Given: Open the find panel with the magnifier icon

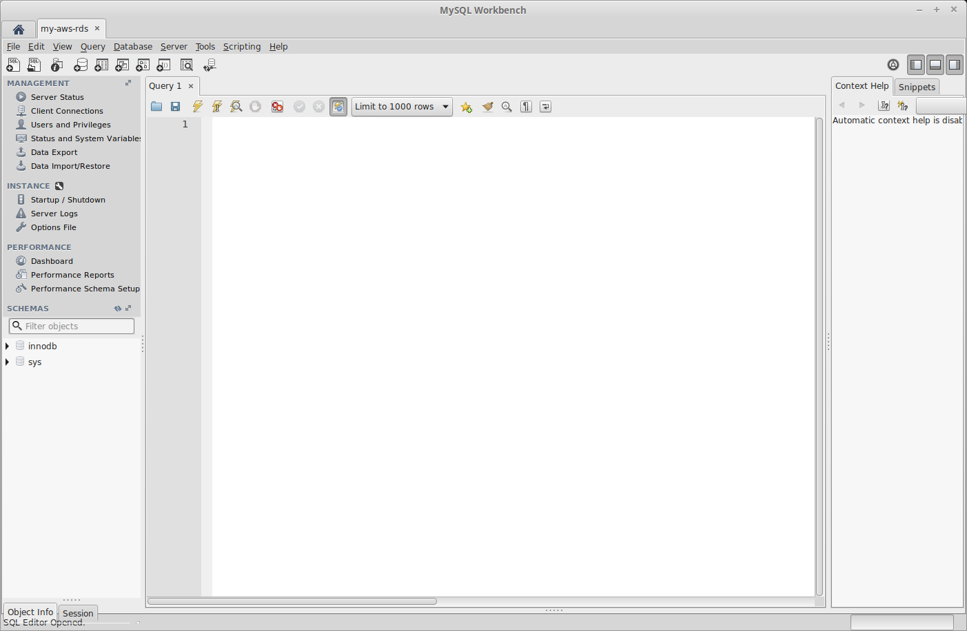Looking at the screenshot, I should (x=507, y=107).
